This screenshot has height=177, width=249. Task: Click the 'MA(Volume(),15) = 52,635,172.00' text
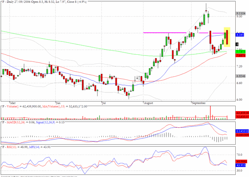65,106
